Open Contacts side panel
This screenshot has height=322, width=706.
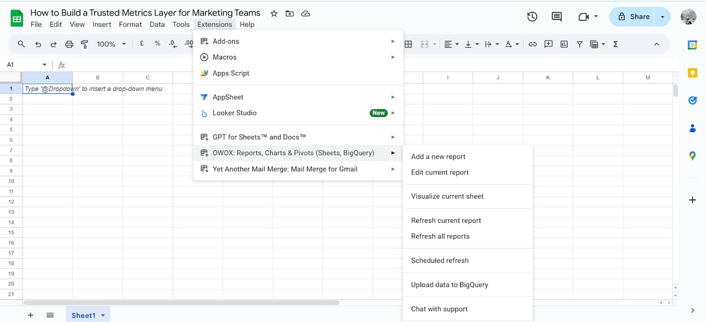click(693, 128)
